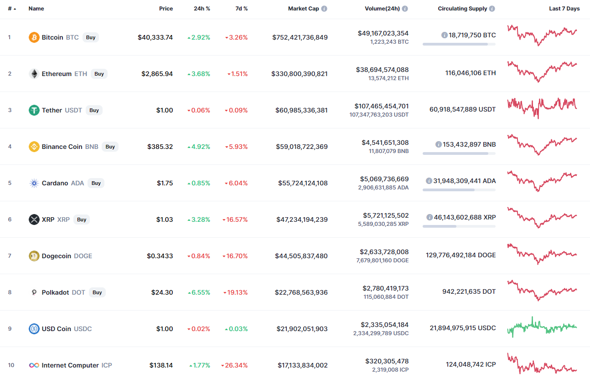Image resolution: width=590 pixels, height=378 pixels.
Task: Click the Dogecoin logo icon
Action: pos(34,256)
